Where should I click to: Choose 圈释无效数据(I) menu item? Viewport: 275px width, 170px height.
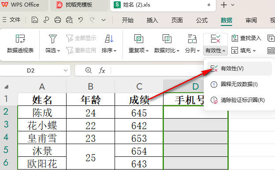click(x=239, y=84)
